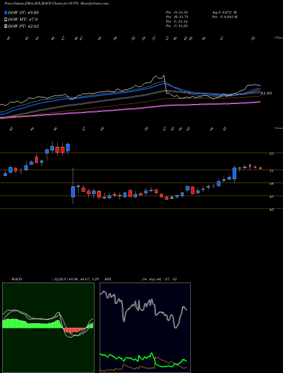283x373 pixels.
Task: Click the 'Pre L: 51.14' low value
Action: [x=177, y=21]
